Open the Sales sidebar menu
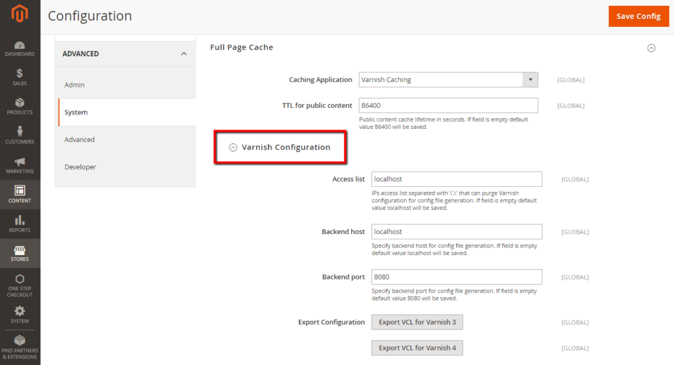This screenshot has height=365, width=674. [20, 78]
